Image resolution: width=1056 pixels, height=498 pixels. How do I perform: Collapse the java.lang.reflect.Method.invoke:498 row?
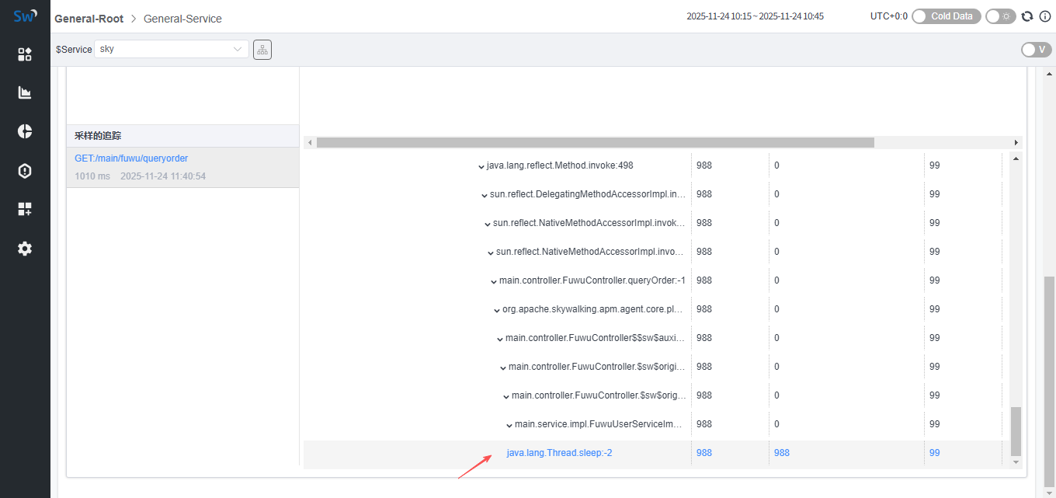pyautogui.click(x=481, y=166)
